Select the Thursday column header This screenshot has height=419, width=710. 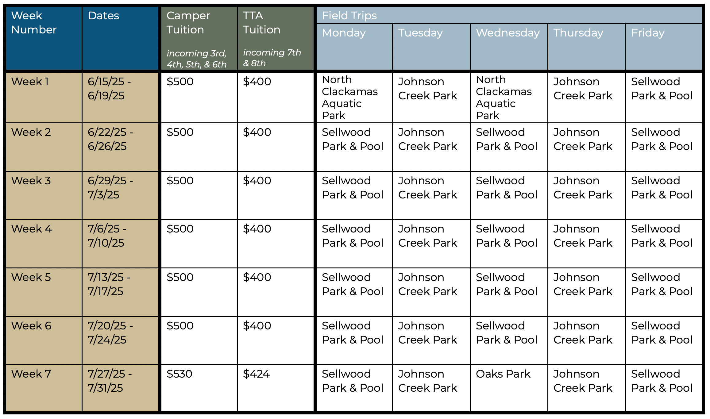[587, 47]
